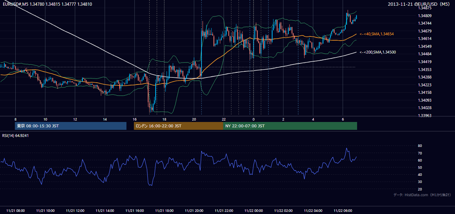This screenshot has width=455, height=214.
Task: Click hour label 18 under the price chart
Action: 164,119
